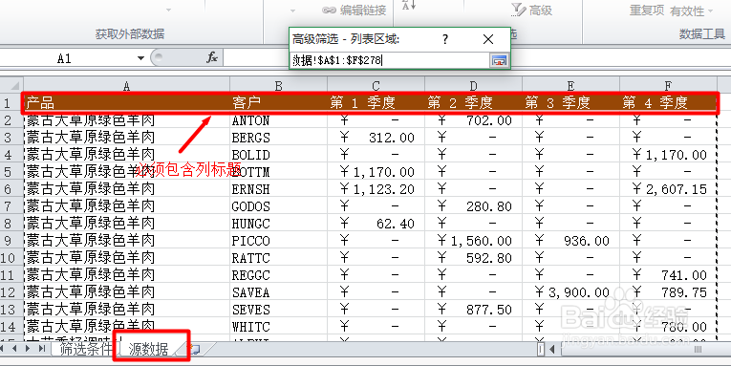Image resolution: width=731 pixels, height=366 pixels.
Task: Click the Edit Links (编辑链接) chain icon
Action: 329,11
